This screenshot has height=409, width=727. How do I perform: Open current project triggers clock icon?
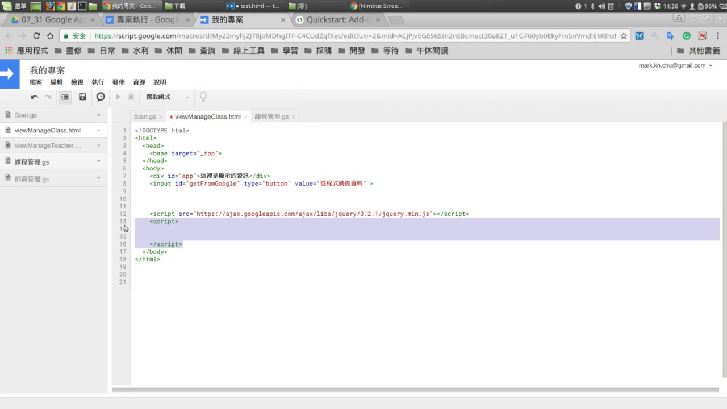pos(101,97)
